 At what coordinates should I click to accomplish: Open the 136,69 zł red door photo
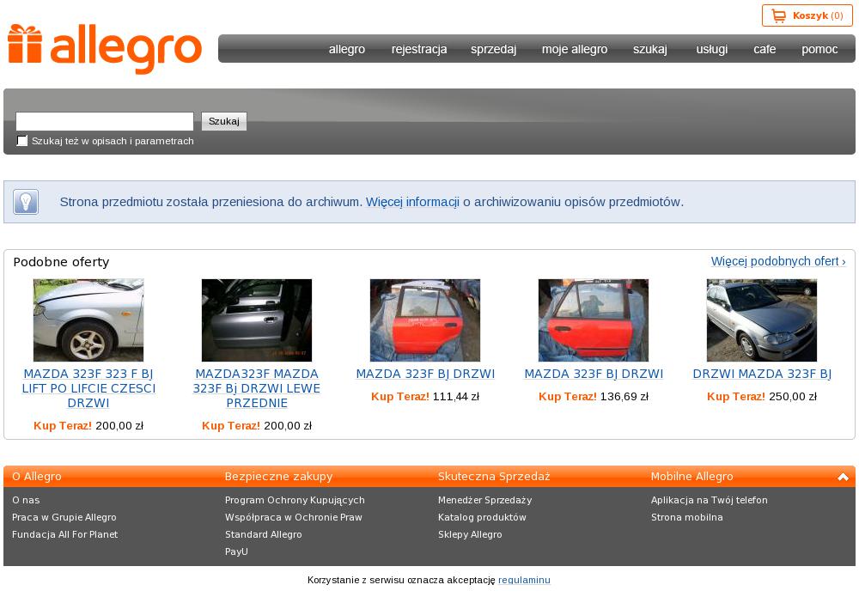coord(594,320)
